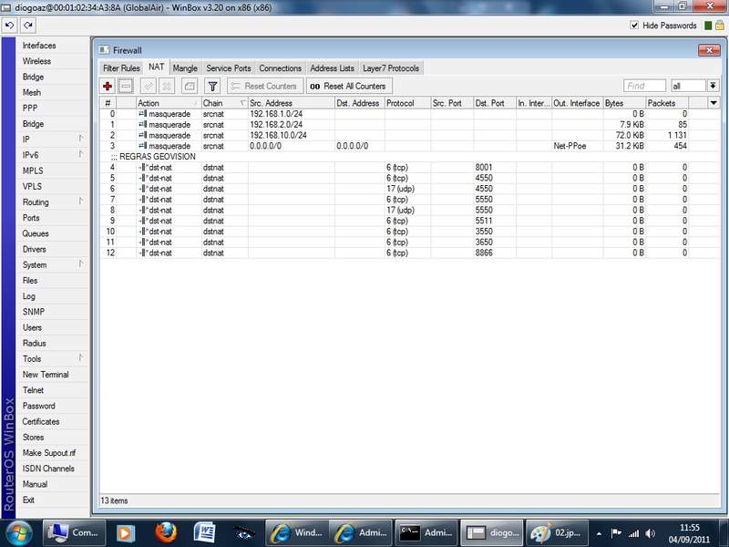Click the taskbar clock showing 11:55

pos(690,533)
